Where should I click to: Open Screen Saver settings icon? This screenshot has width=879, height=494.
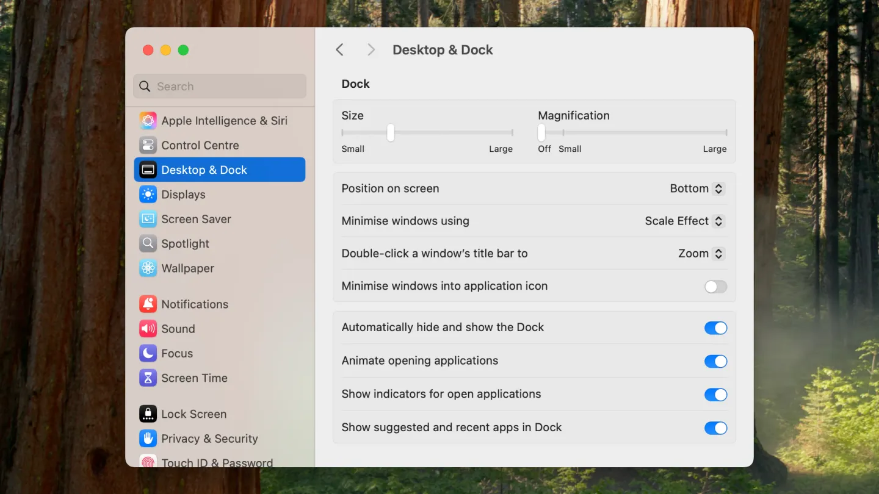tap(148, 219)
